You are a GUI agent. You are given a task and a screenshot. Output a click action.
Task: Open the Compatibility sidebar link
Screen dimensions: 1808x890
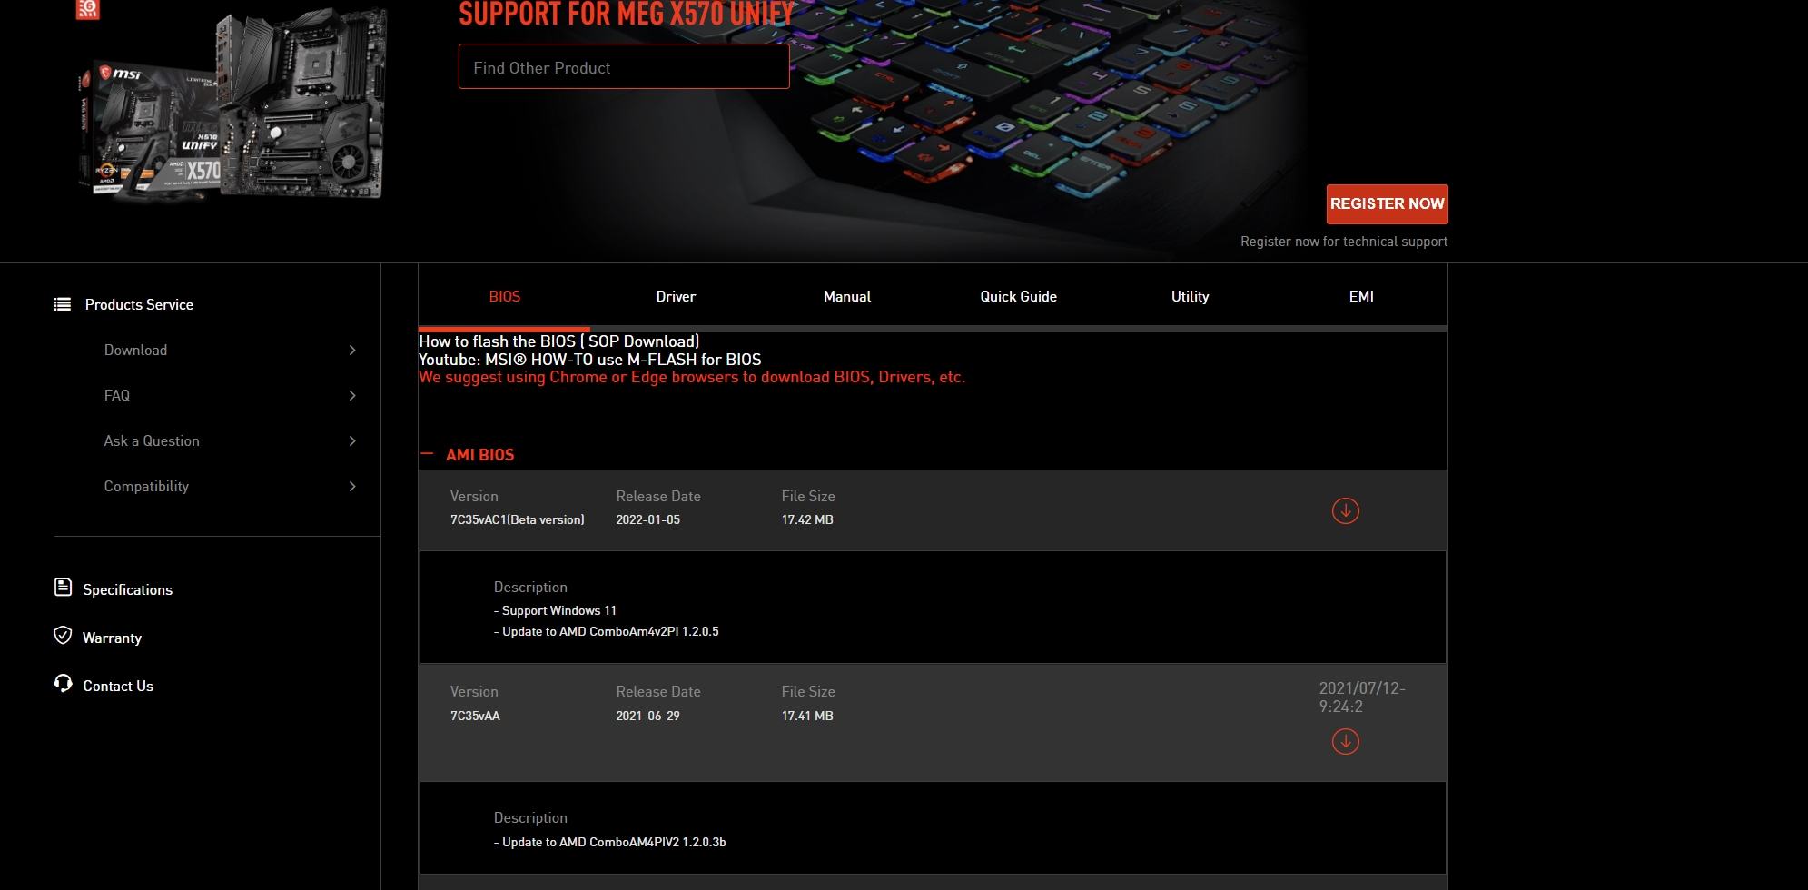click(146, 486)
